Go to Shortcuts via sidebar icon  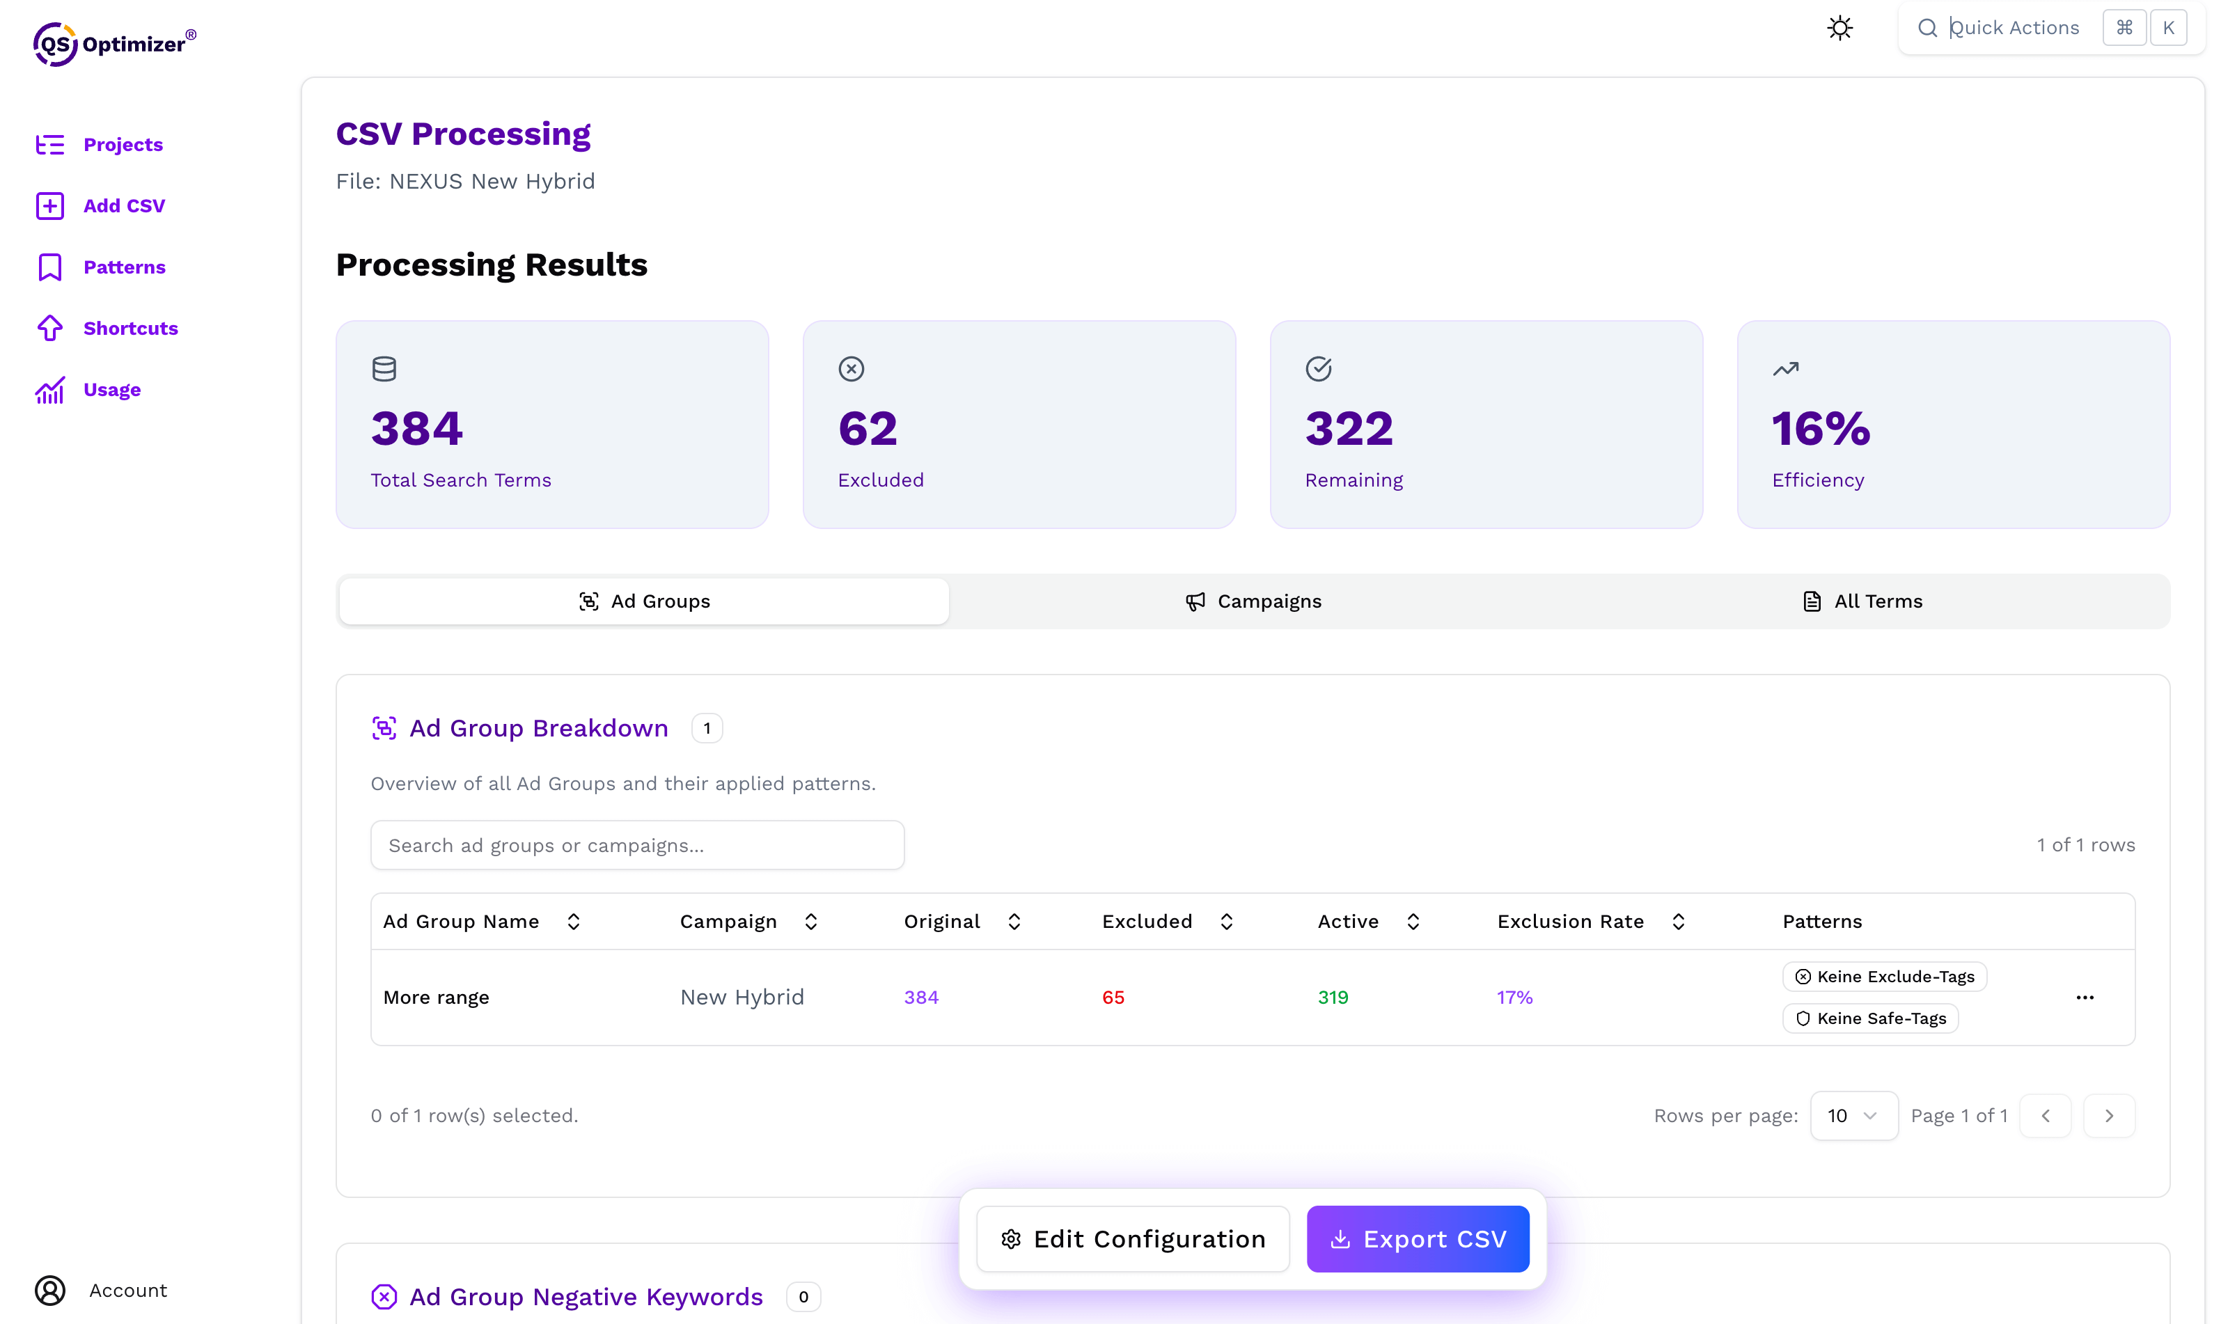(x=131, y=329)
